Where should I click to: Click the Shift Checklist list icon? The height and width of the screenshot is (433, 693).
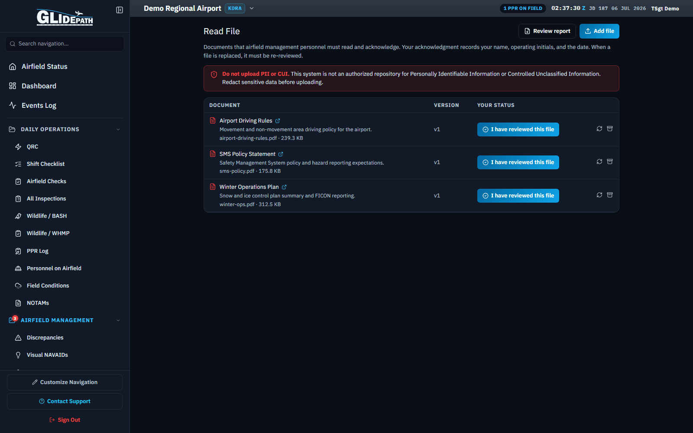click(18, 164)
